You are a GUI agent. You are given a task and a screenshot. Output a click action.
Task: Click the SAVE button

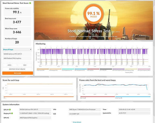pos(25,65)
